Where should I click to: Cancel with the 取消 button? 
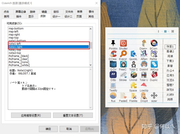pyautogui.click(x=69, y=129)
